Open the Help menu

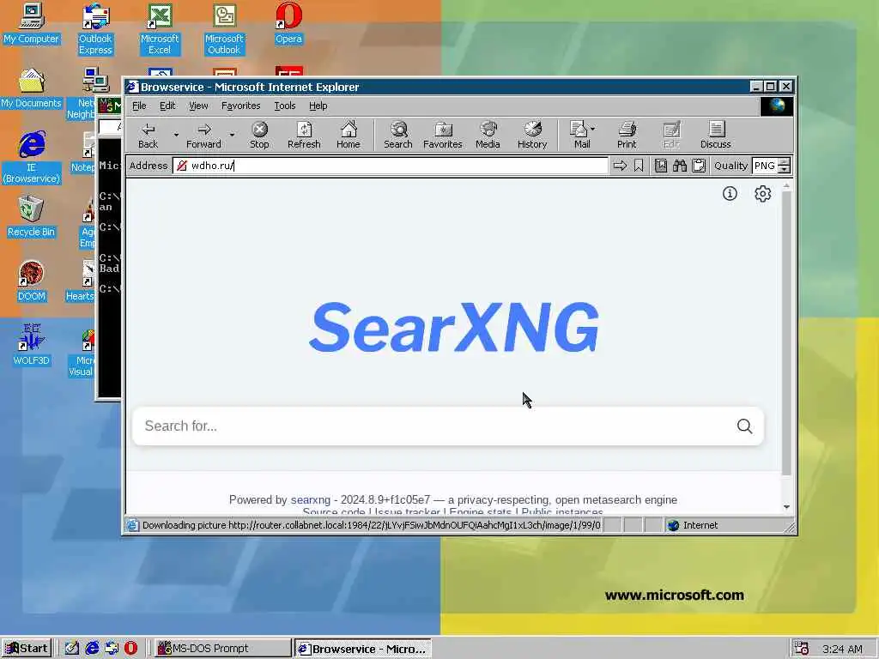pyautogui.click(x=318, y=106)
